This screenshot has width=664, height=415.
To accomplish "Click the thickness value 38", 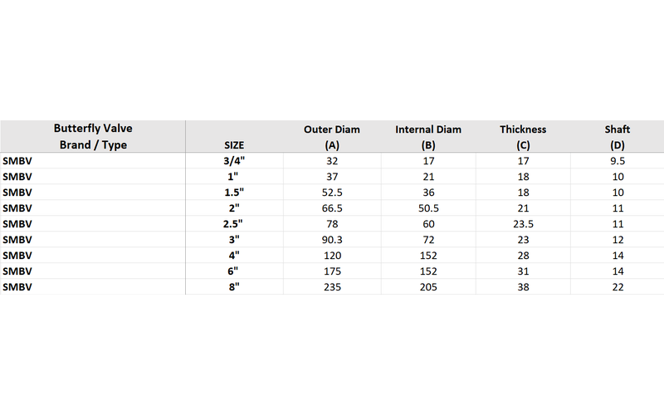I will click(523, 286).
